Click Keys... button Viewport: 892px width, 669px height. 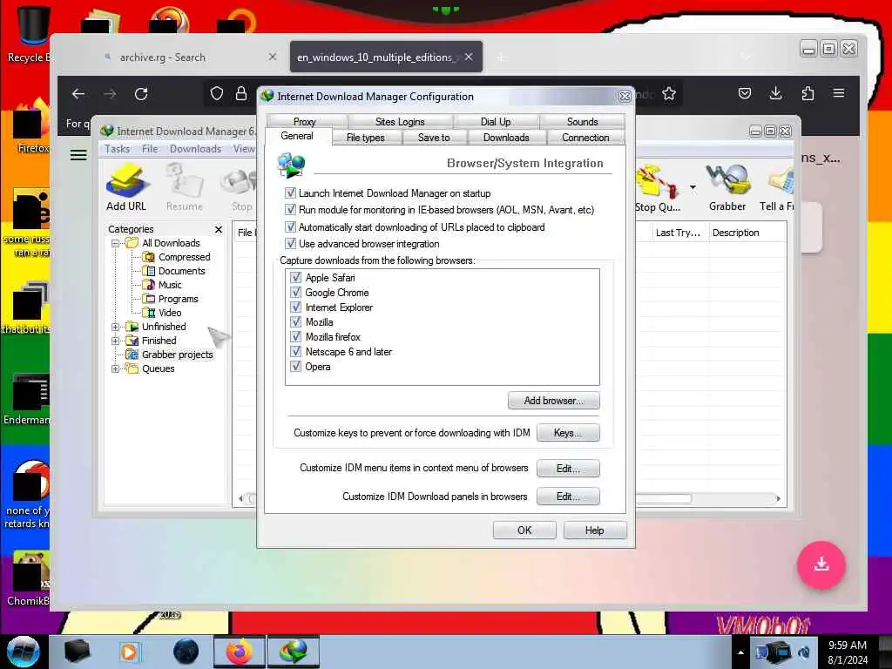coord(568,433)
